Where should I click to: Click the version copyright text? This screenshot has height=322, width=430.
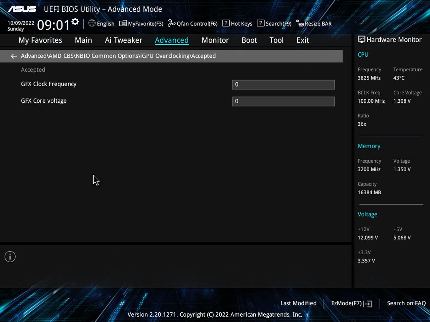pyautogui.click(x=215, y=315)
